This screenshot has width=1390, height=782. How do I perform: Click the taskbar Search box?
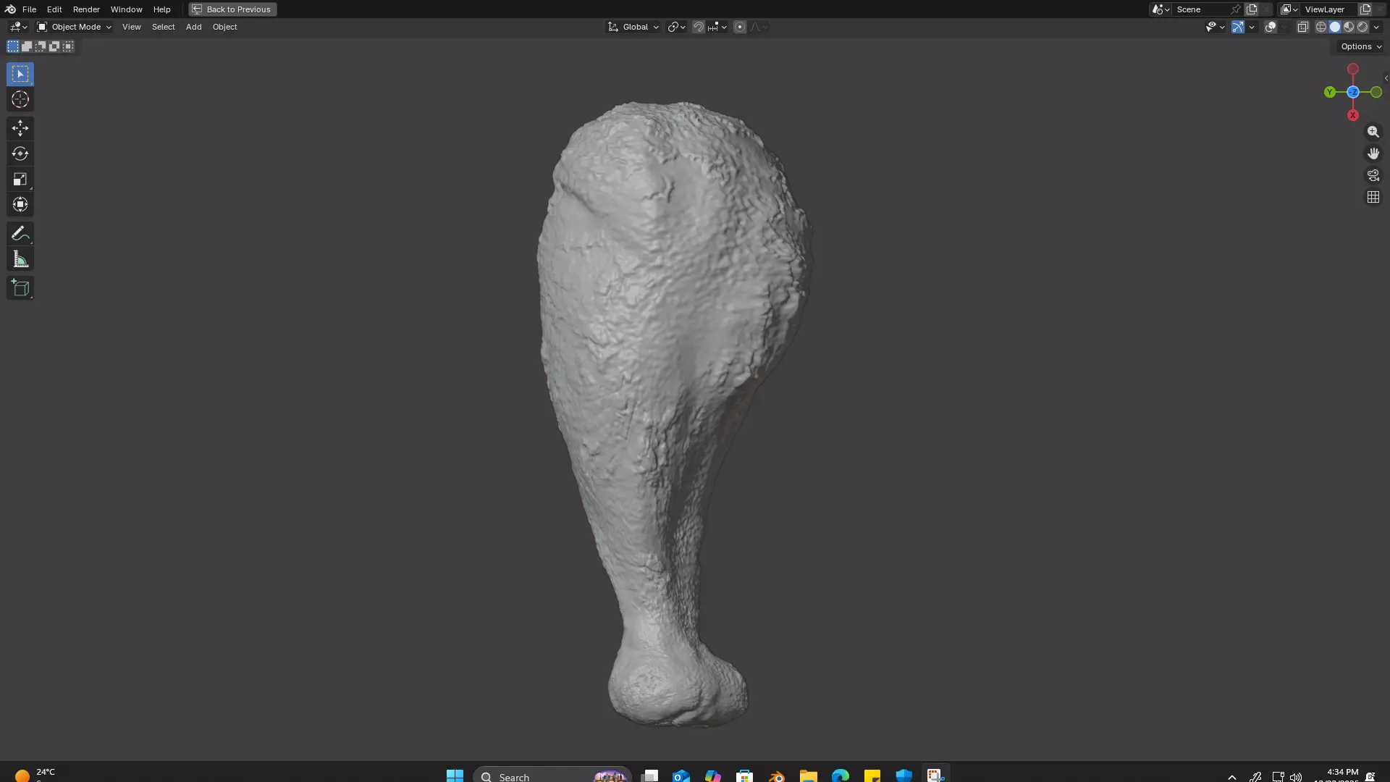pyautogui.click(x=552, y=775)
